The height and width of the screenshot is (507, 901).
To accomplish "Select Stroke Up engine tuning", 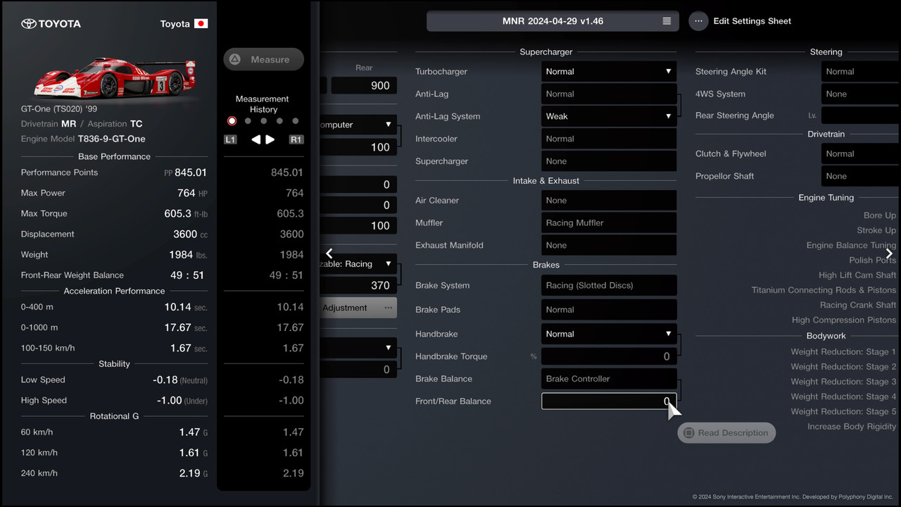I will [876, 230].
